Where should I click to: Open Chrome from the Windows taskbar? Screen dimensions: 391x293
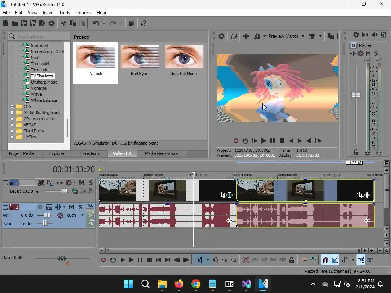196,284
